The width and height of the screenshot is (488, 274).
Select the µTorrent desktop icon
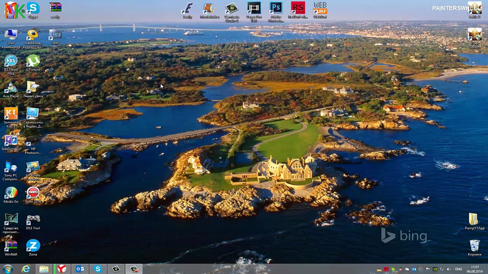point(33,63)
